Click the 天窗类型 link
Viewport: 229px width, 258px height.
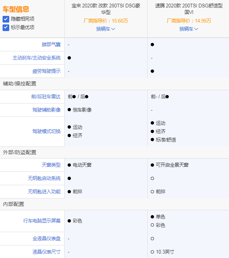click(x=51, y=165)
